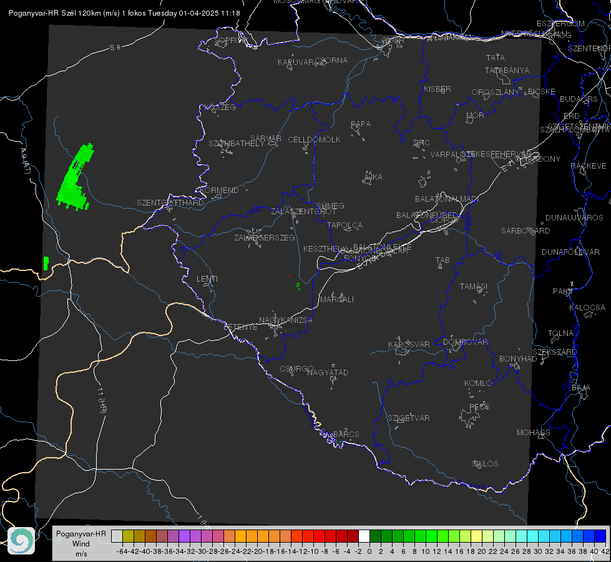Pick the dark blue swatch between 40 and 42
Image resolution: width=611 pixels, height=562 pixels.
[600, 536]
